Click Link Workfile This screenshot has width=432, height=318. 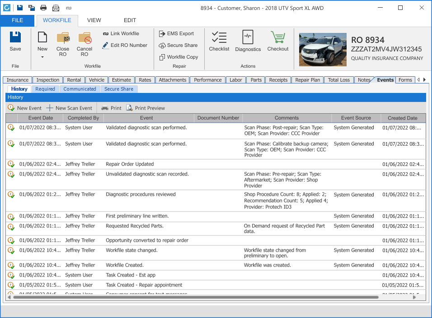tap(121, 33)
